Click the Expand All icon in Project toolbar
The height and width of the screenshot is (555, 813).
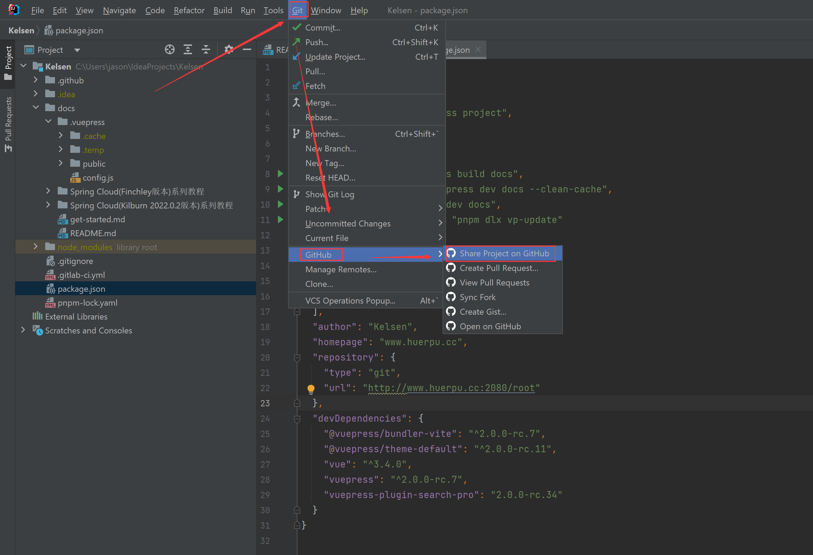pos(188,50)
